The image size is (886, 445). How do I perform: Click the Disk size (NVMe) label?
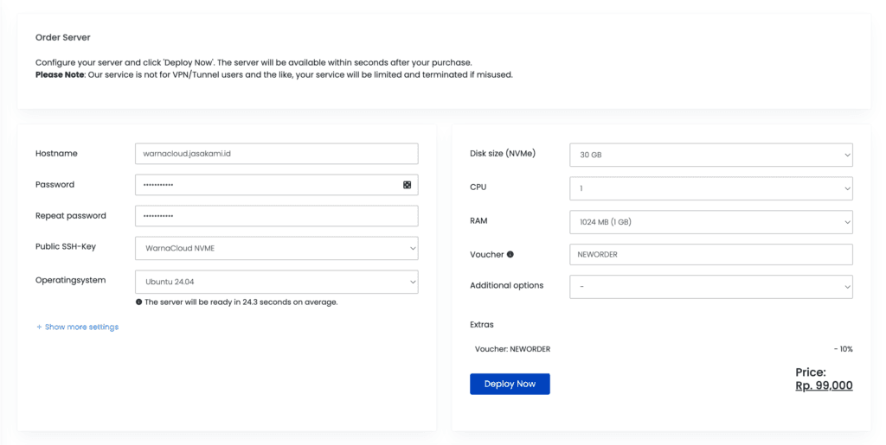pos(503,154)
